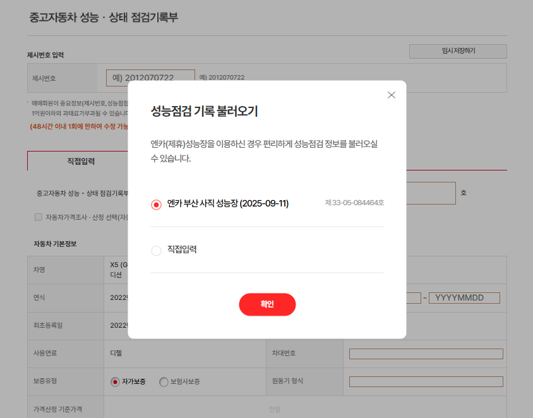
Task: Click the 제시번호 입력 section label
Action: (45, 55)
